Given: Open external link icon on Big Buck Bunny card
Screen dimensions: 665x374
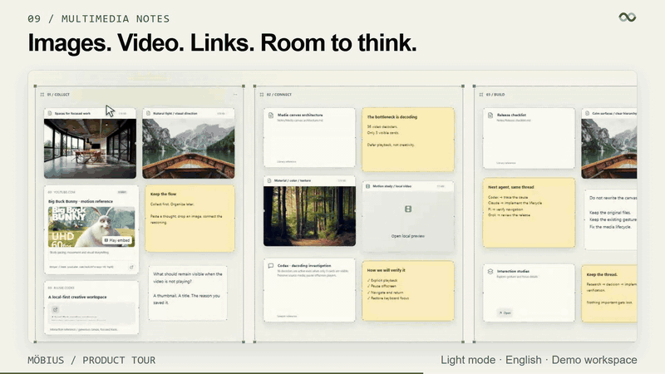Looking at the screenshot, I should pyautogui.click(x=131, y=267).
